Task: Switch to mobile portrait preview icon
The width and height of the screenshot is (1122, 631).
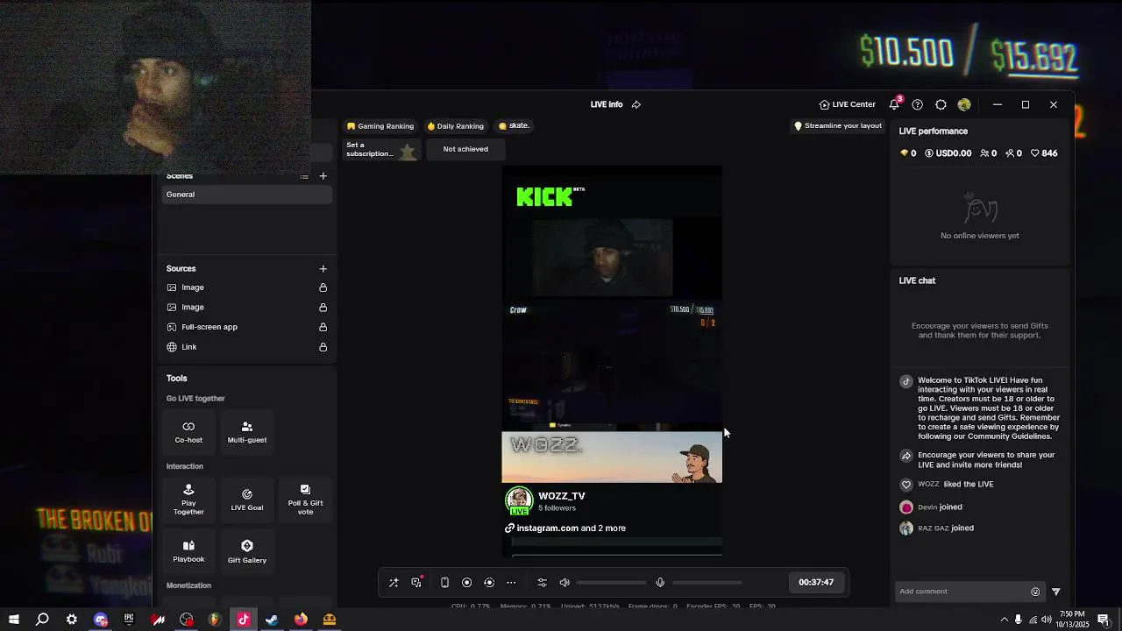Action: 444,583
